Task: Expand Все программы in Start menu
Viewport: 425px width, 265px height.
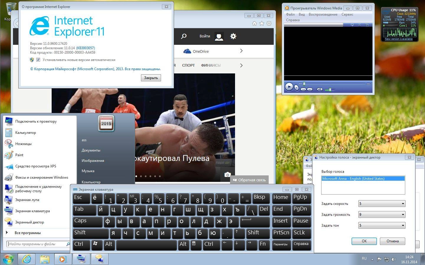Action: pyautogui.click(x=28, y=233)
